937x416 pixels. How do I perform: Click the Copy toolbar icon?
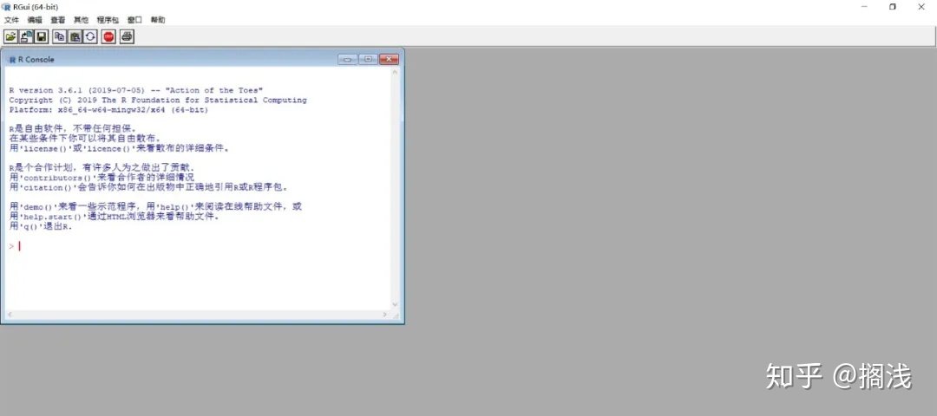[x=60, y=36]
